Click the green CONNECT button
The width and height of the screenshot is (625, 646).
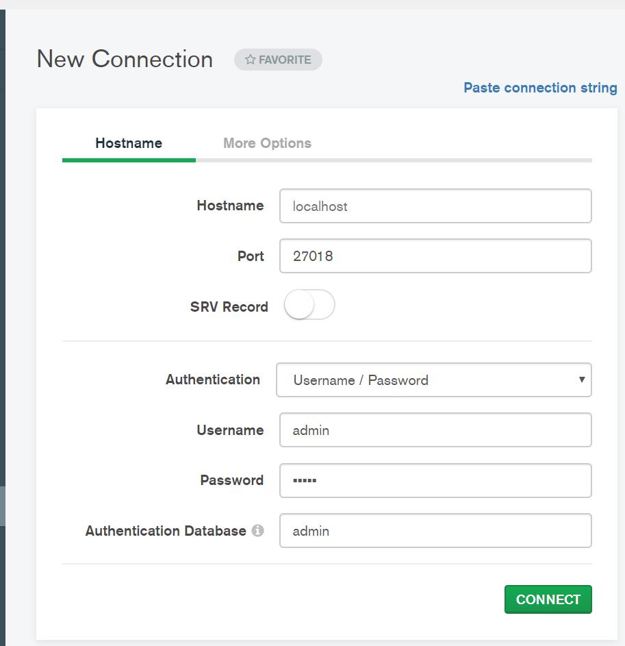click(x=548, y=599)
